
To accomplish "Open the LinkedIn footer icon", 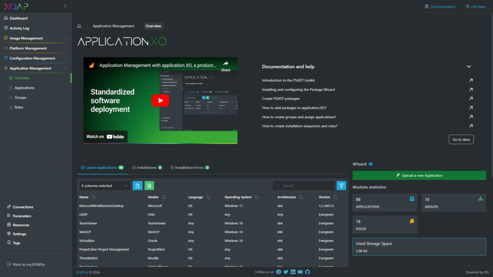I will point(293,272).
